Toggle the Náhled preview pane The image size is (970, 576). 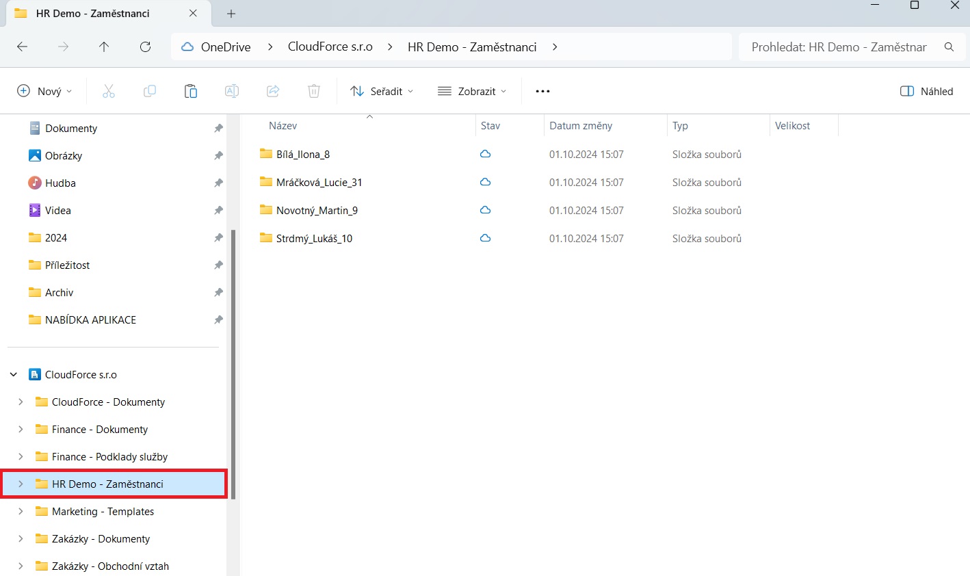pos(926,91)
